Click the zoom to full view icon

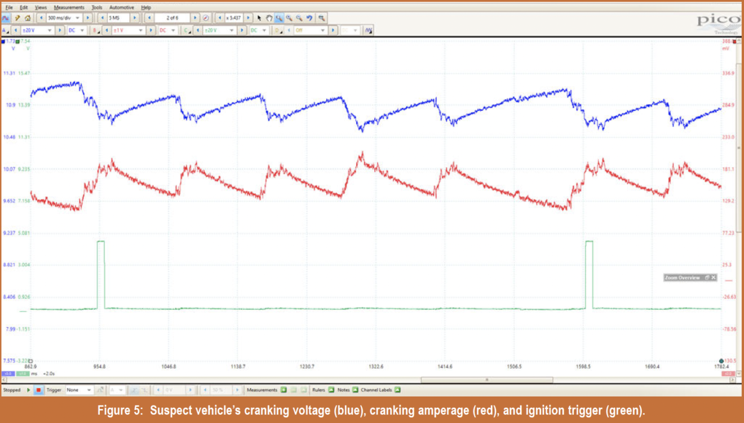tap(321, 18)
